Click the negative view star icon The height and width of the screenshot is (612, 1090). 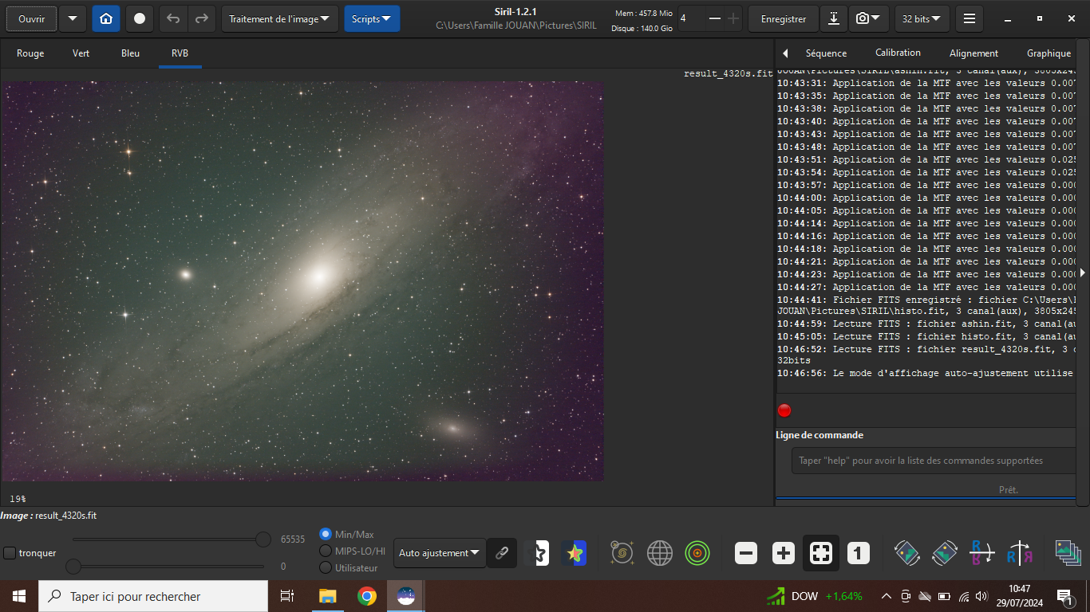point(539,553)
